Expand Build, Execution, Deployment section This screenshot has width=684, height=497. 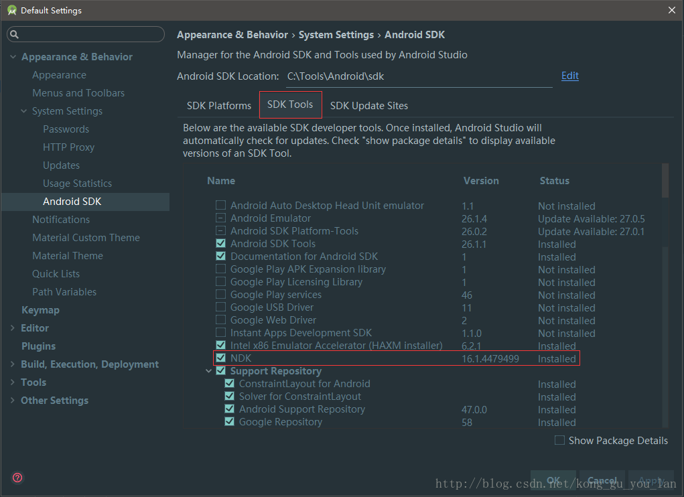coord(13,364)
